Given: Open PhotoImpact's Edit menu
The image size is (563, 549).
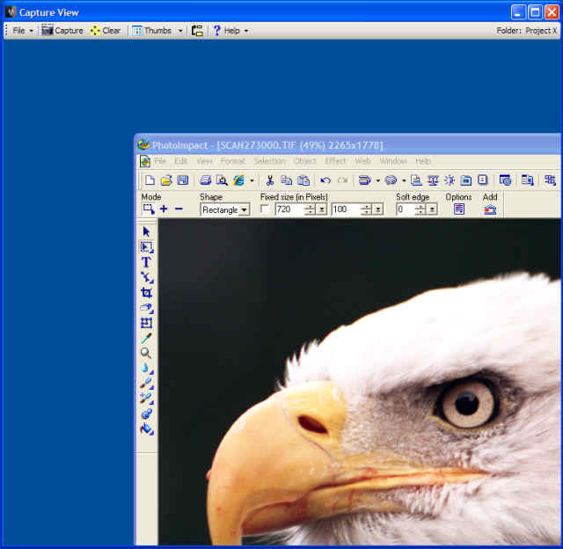Looking at the screenshot, I should coord(180,161).
